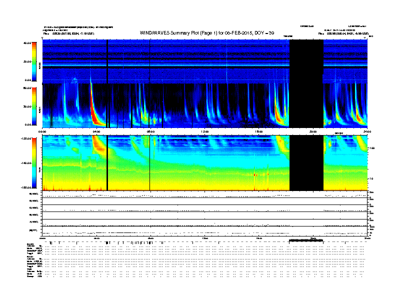Click the -155.00 label on TNR scale
396x306 pixels.
coord(26,187)
